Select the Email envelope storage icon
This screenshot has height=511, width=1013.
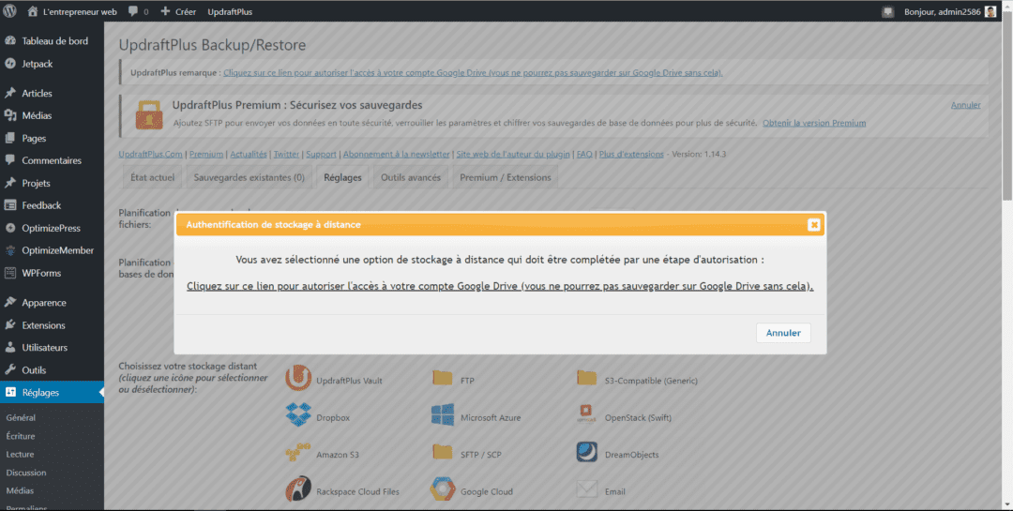(x=586, y=489)
